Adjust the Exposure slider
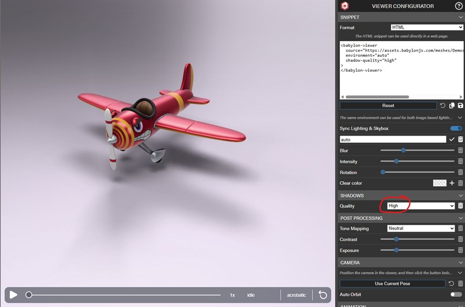This screenshot has height=307, width=465. [417, 250]
